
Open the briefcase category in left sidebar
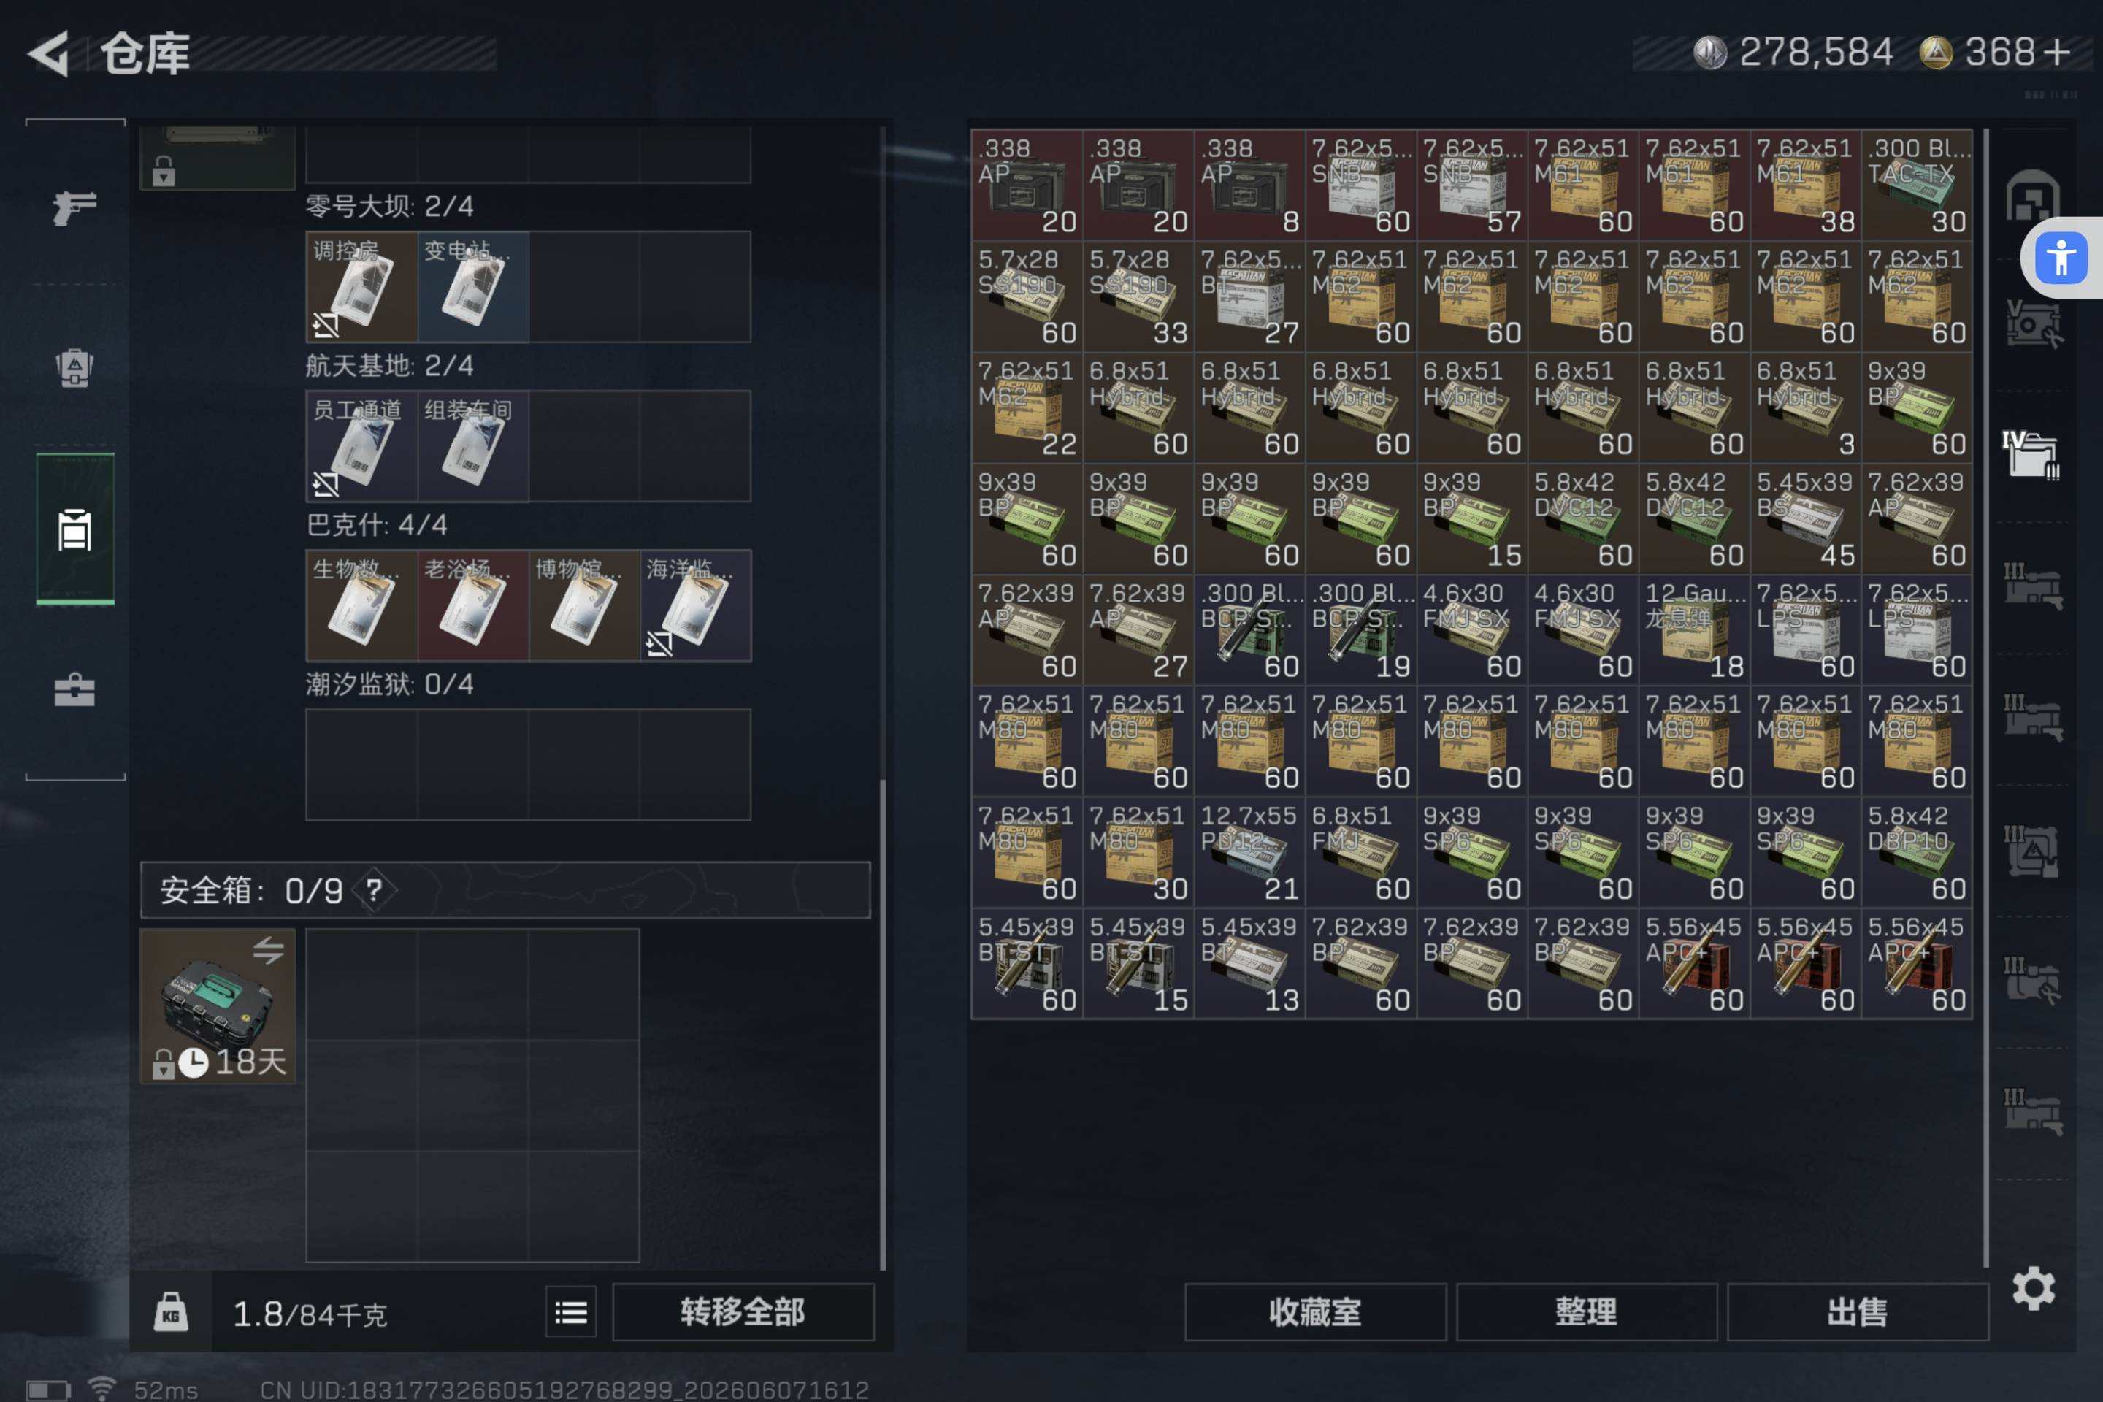[74, 689]
